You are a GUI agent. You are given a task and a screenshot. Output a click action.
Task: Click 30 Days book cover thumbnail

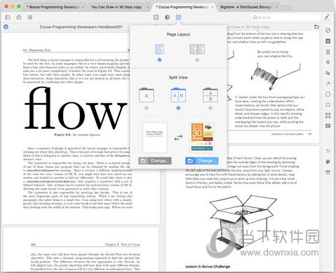click(x=202, y=137)
